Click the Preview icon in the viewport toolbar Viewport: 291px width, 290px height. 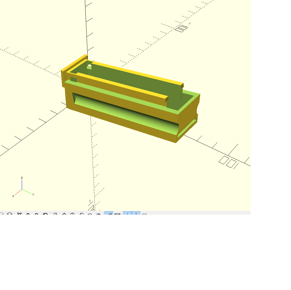[1, 214]
